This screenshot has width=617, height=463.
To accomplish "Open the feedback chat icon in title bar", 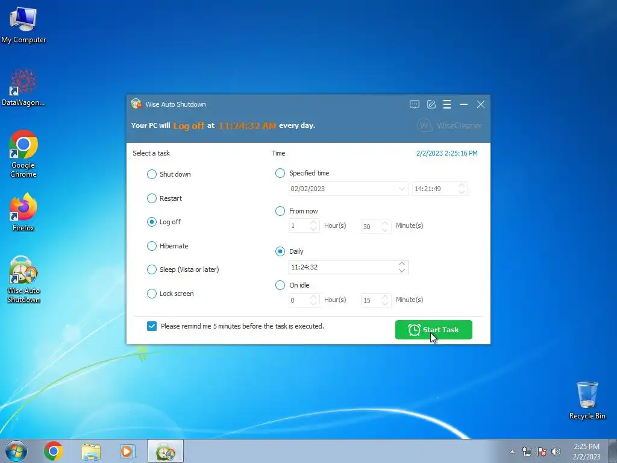I will coord(415,104).
